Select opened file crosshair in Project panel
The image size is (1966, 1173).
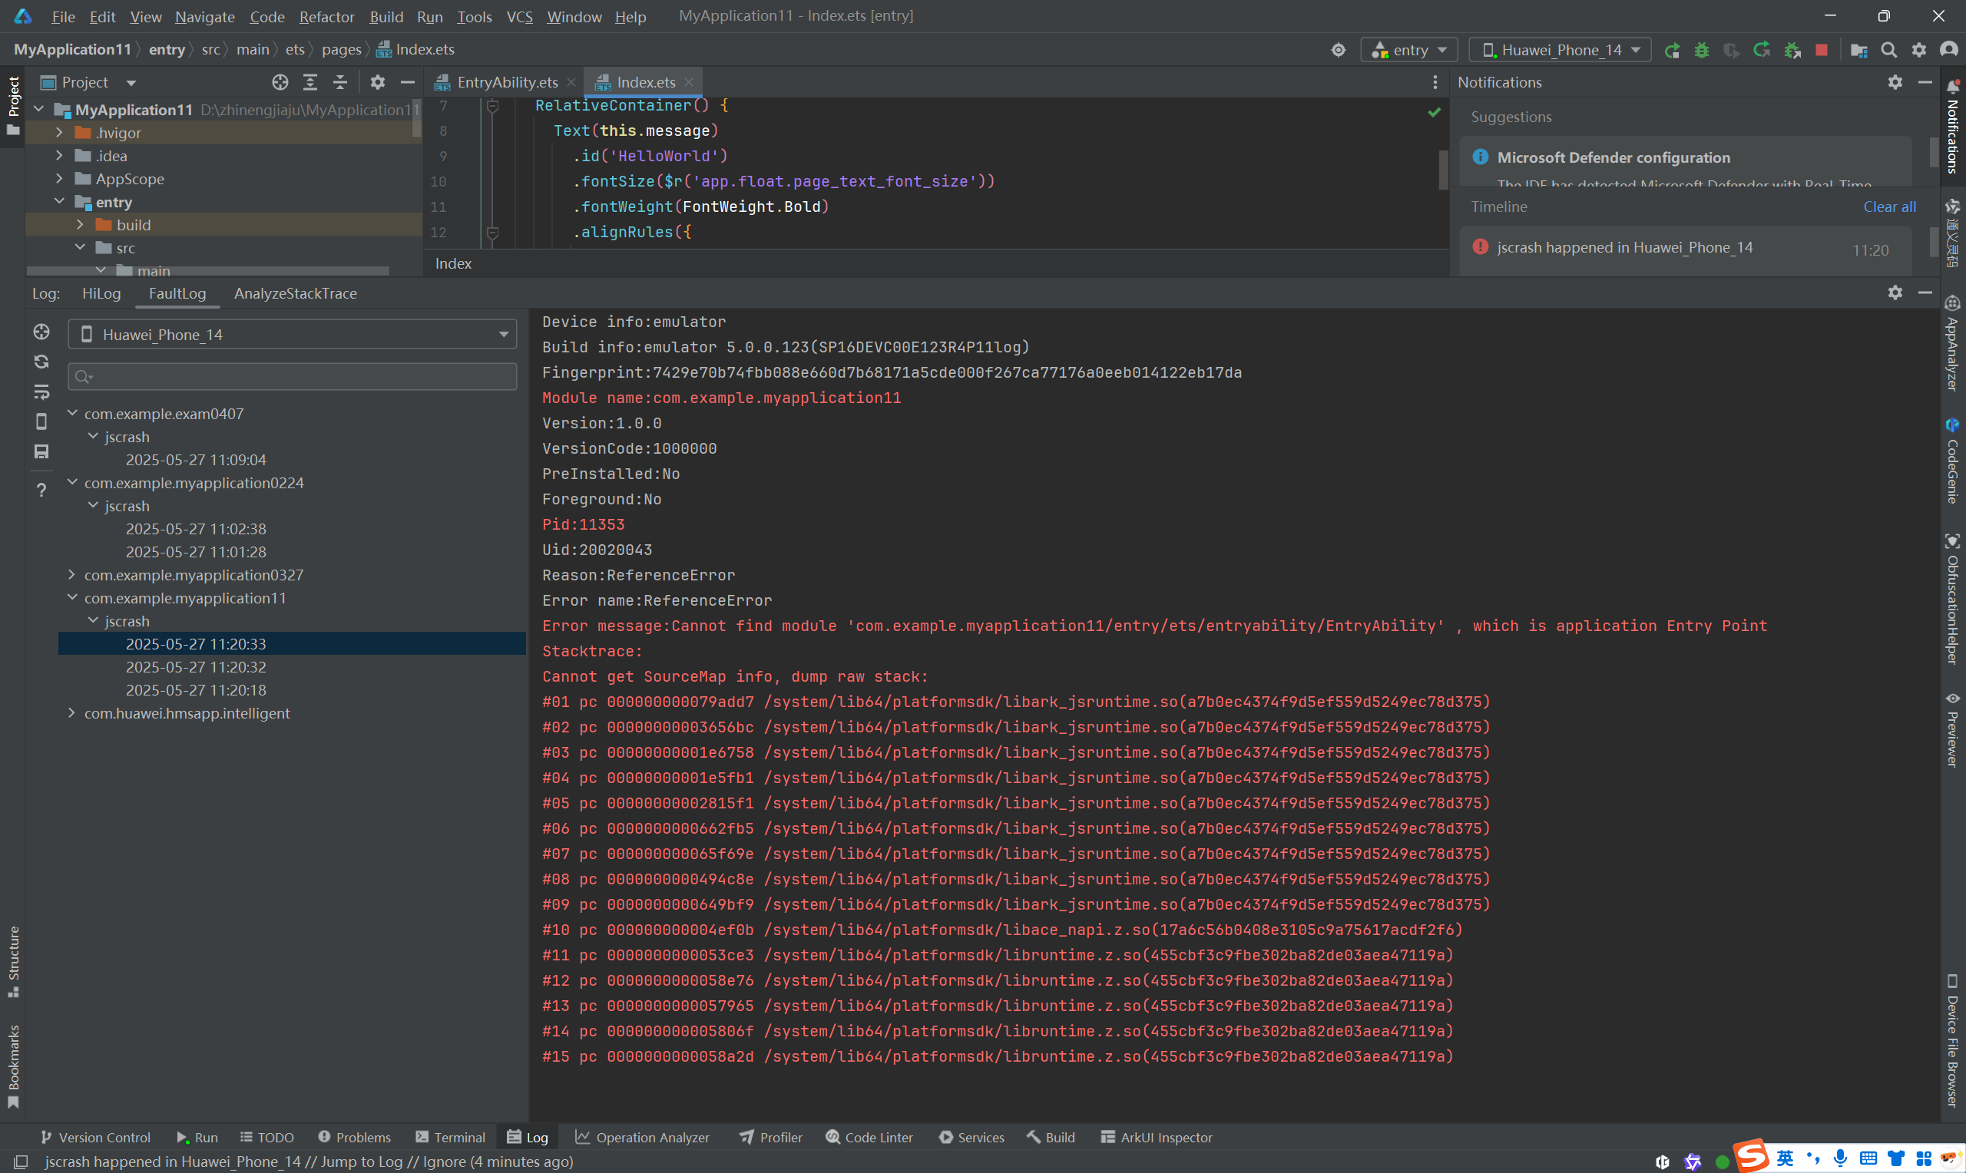click(x=280, y=82)
